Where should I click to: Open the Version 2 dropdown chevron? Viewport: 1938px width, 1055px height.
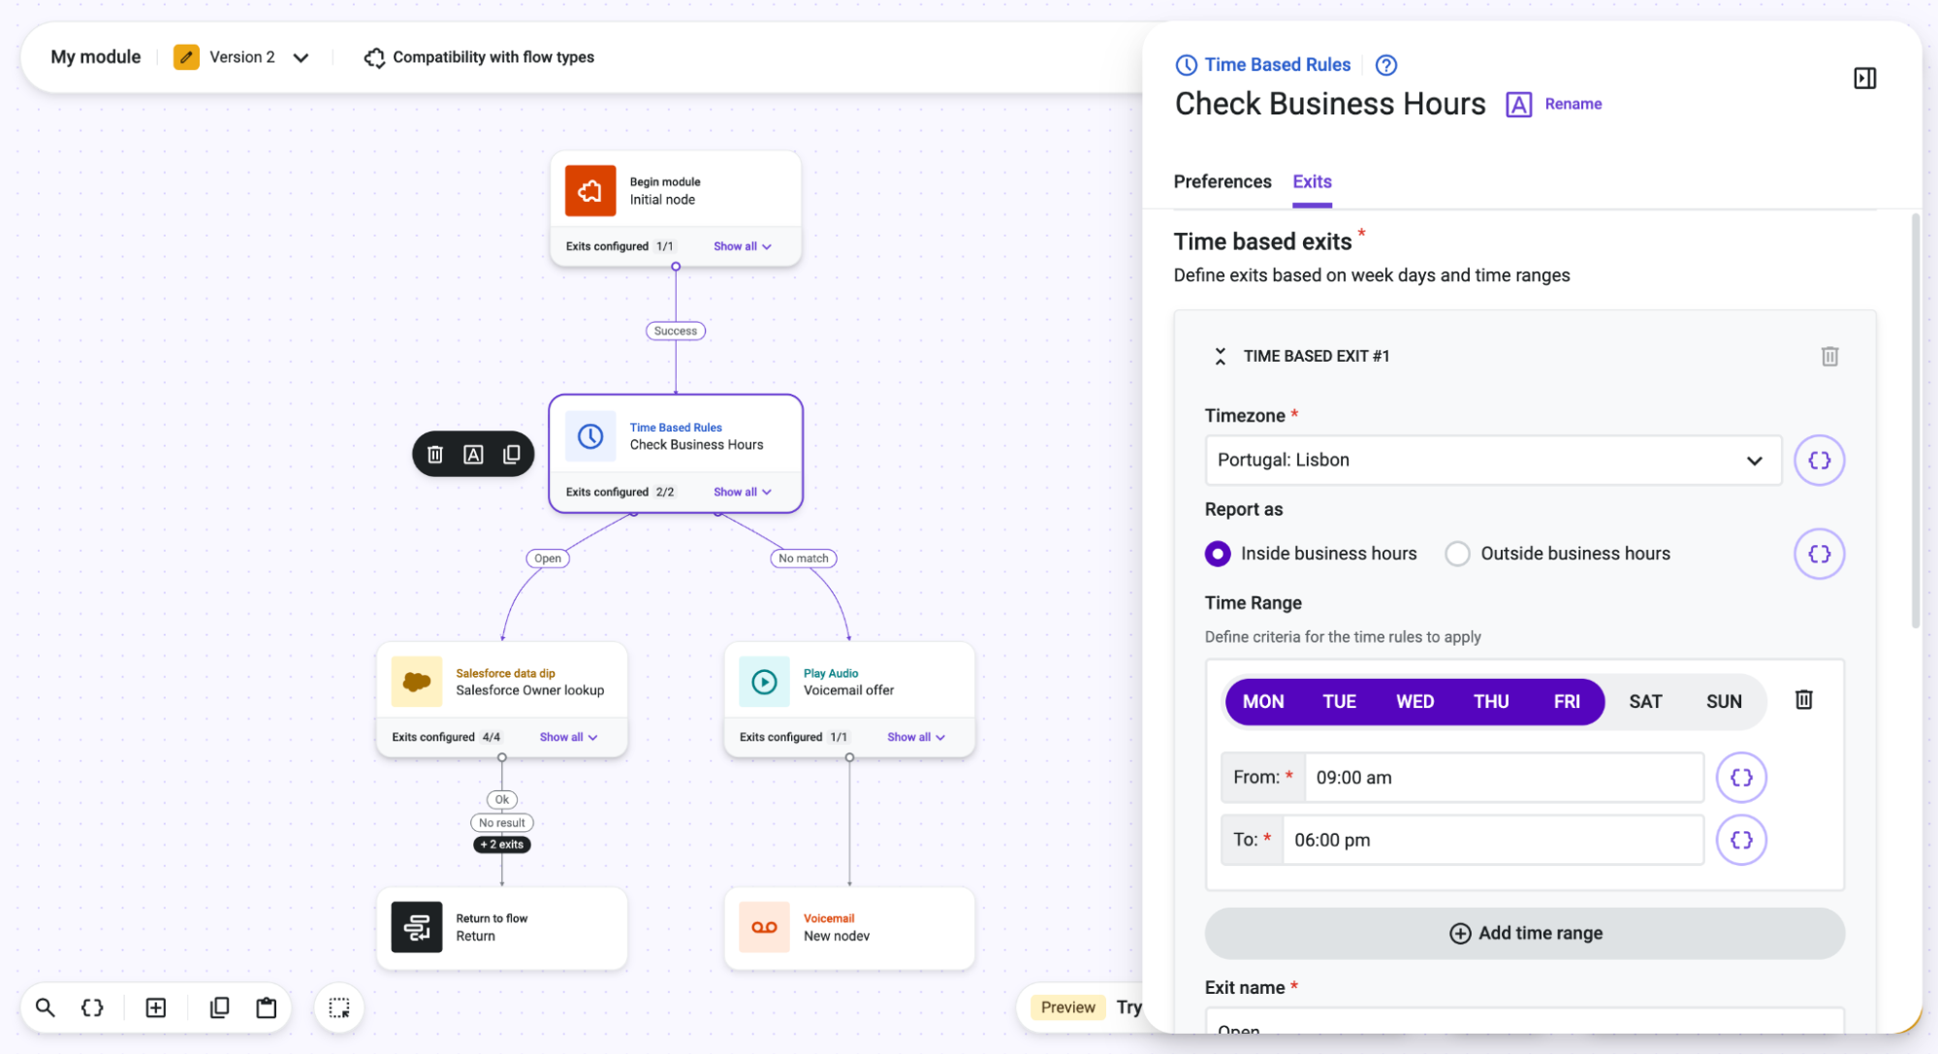pos(301,58)
